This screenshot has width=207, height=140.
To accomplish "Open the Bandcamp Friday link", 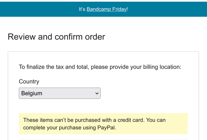I will pyautogui.click(x=107, y=9).
